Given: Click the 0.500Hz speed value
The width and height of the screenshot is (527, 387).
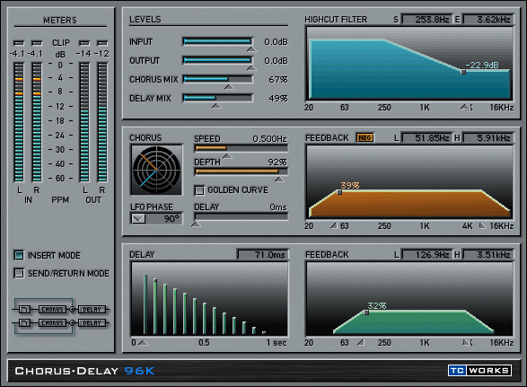Looking at the screenshot, I should tap(269, 138).
